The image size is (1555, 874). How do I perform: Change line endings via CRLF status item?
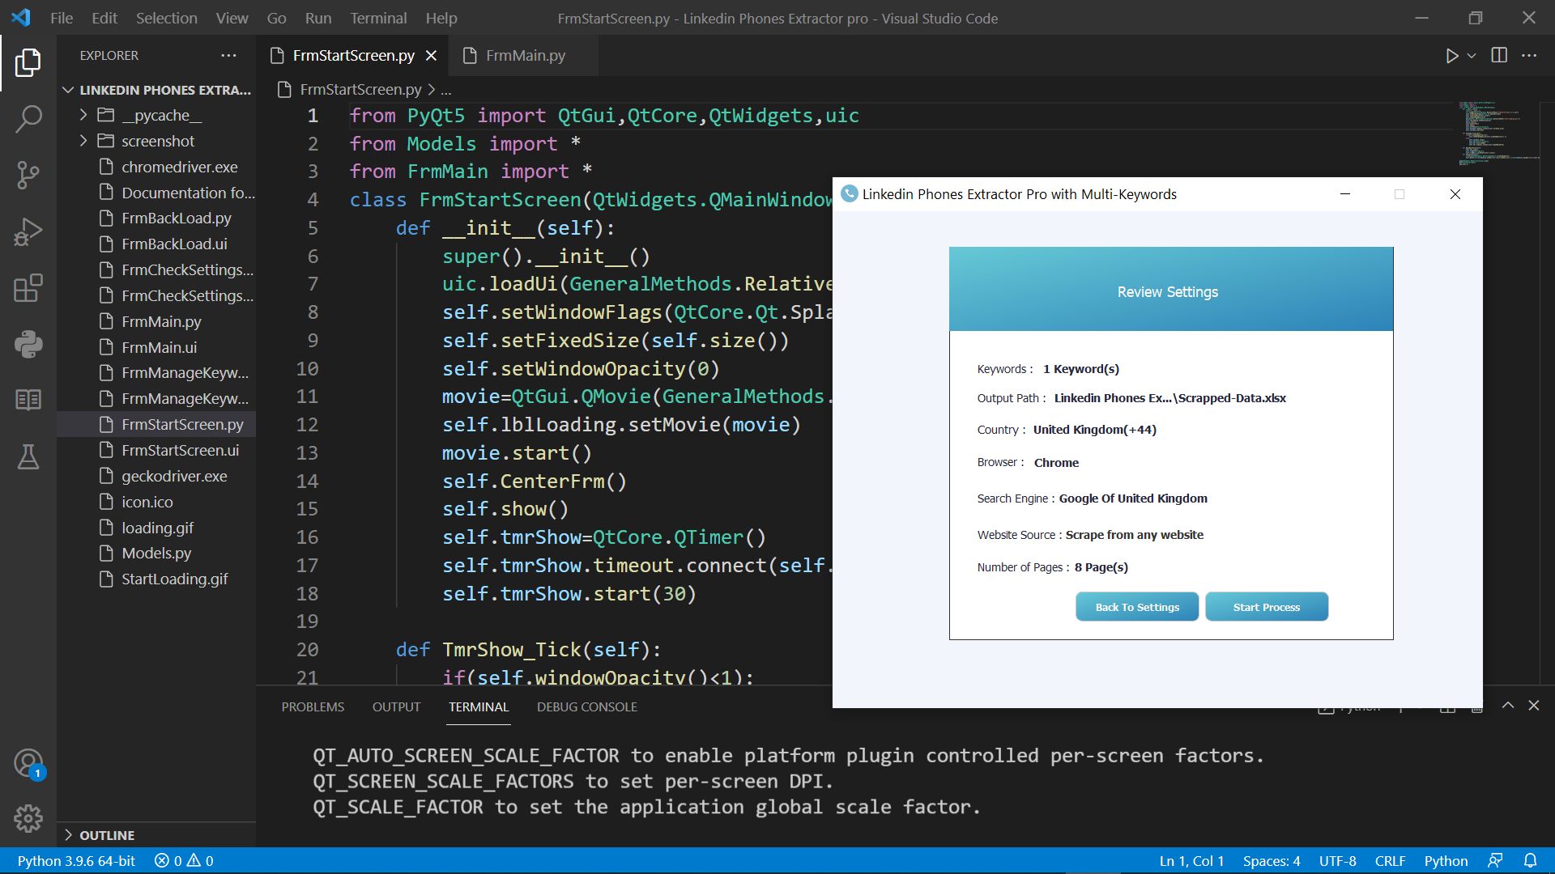(x=1390, y=861)
